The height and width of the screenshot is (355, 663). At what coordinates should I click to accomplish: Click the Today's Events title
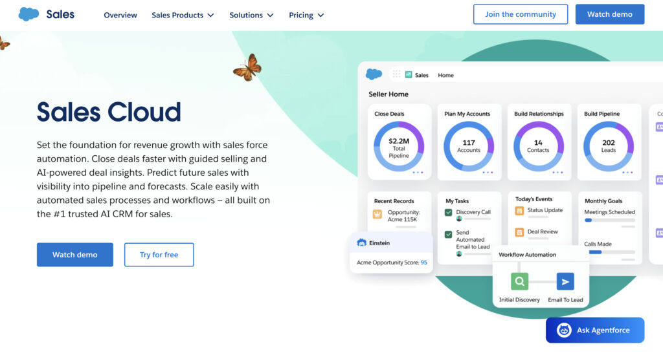[x=534, y=199]
